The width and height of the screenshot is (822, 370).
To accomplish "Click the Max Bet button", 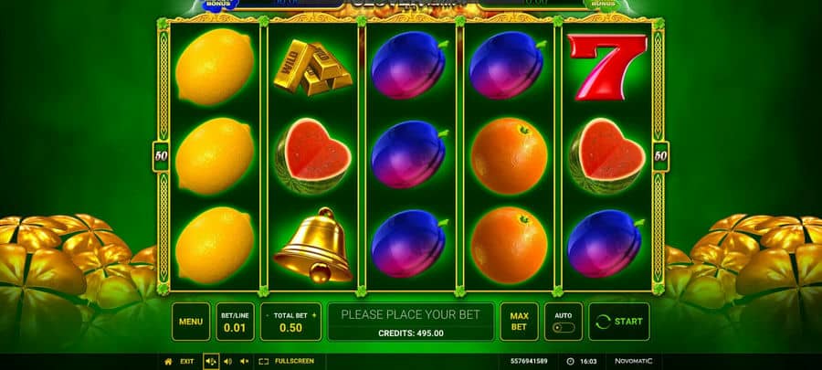I will 519,322.
